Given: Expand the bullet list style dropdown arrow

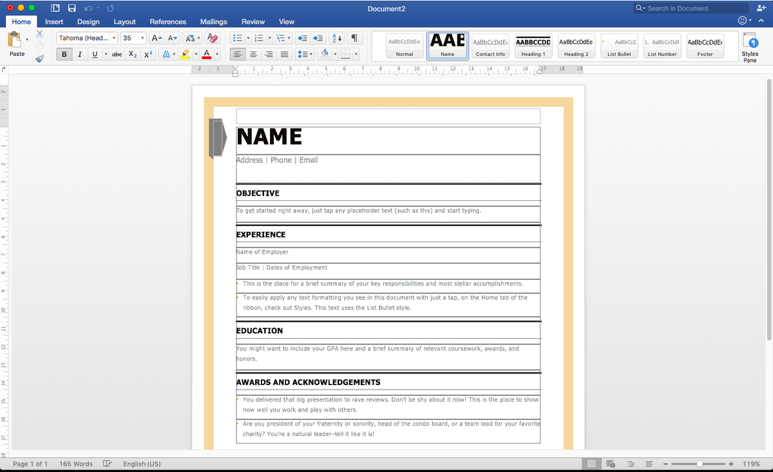Looking at the screenshot, I should [x=248, y=38].
